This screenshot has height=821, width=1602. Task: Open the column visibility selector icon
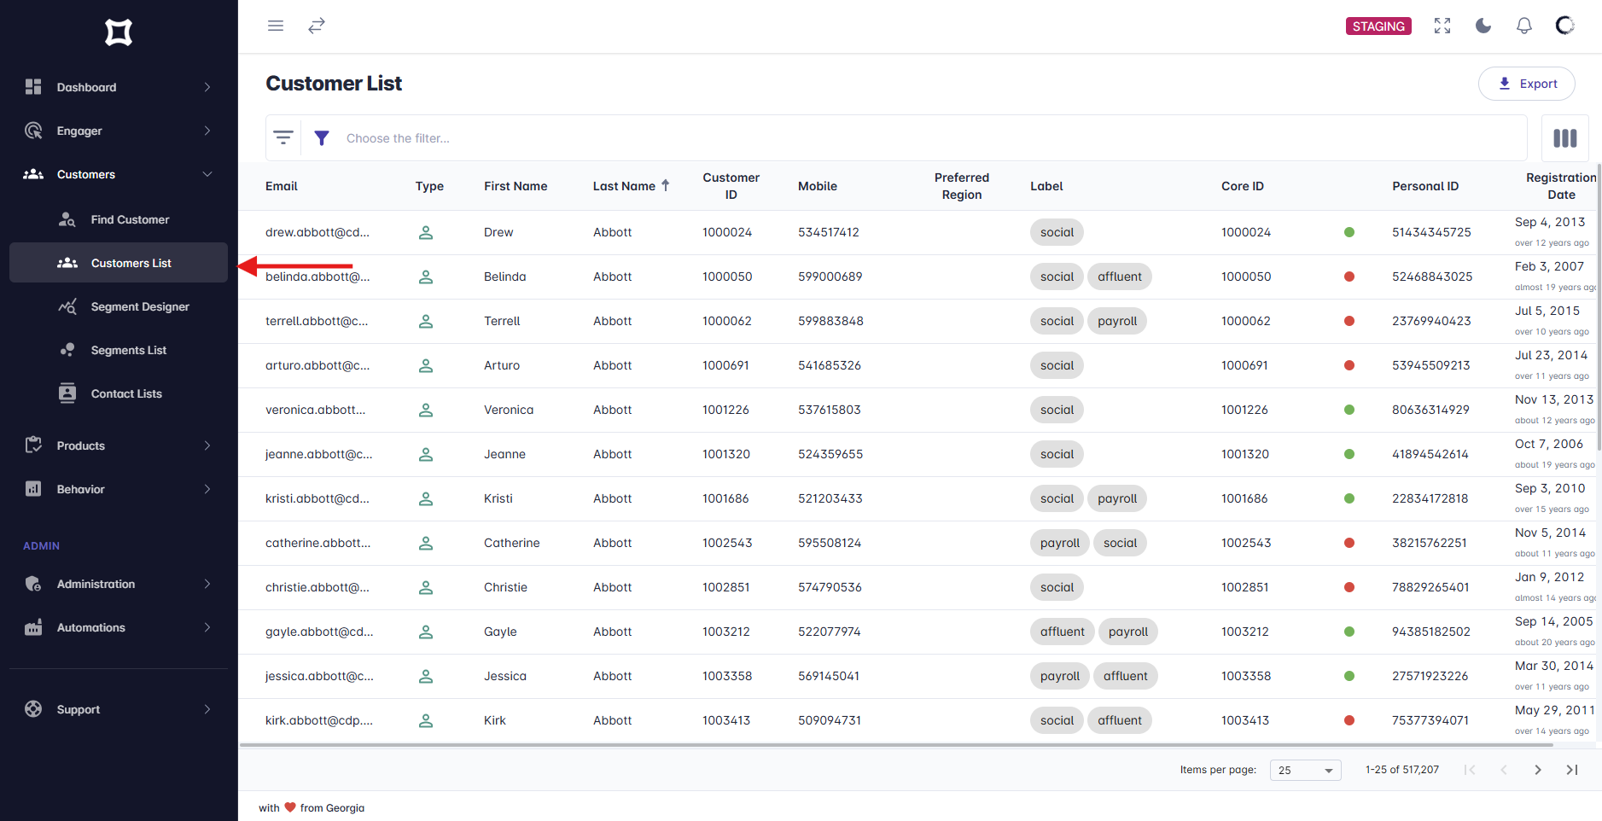point(1564,137)
